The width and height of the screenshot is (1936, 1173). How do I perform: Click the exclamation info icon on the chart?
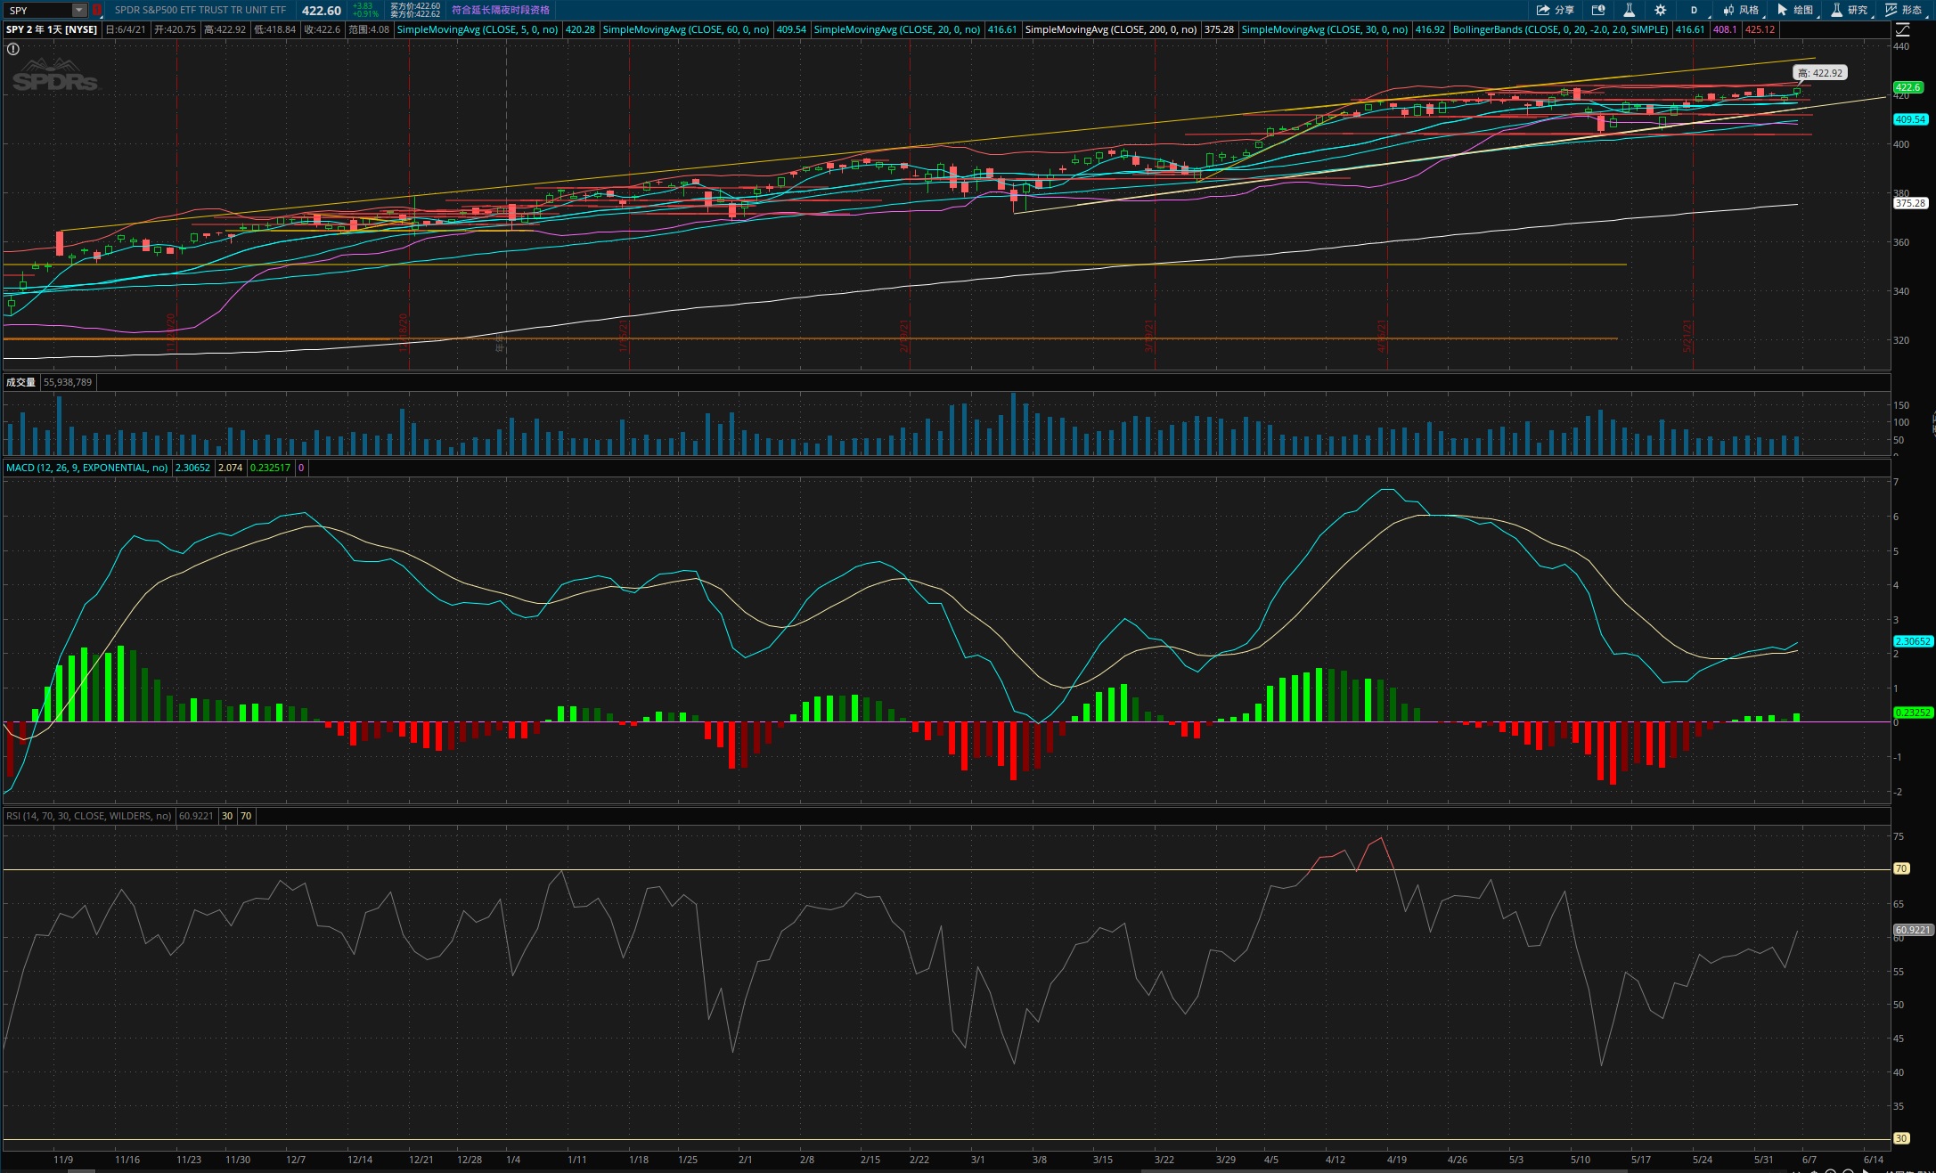(13, 49)
